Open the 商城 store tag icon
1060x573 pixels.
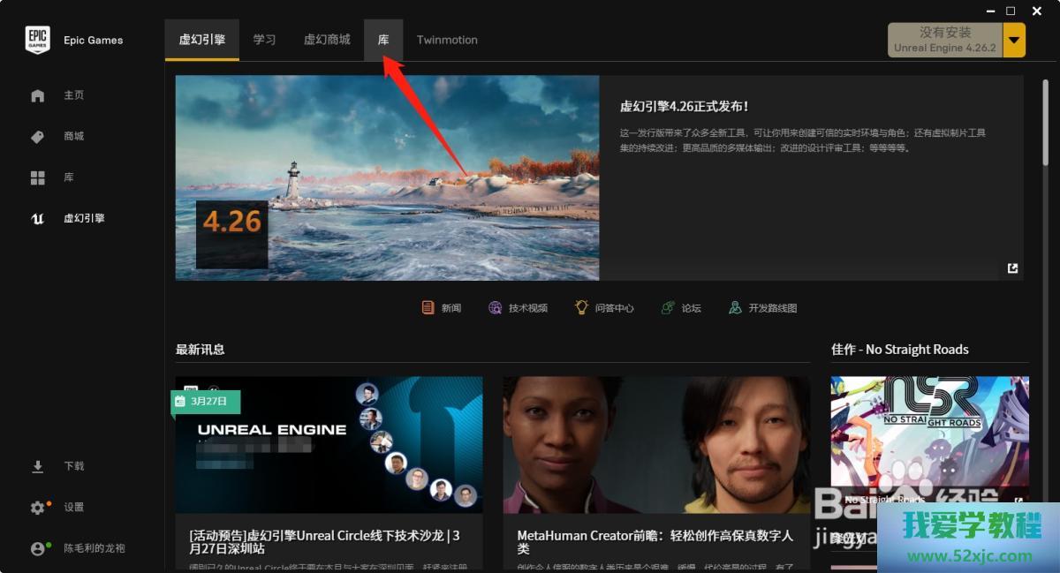click(37, 137)
